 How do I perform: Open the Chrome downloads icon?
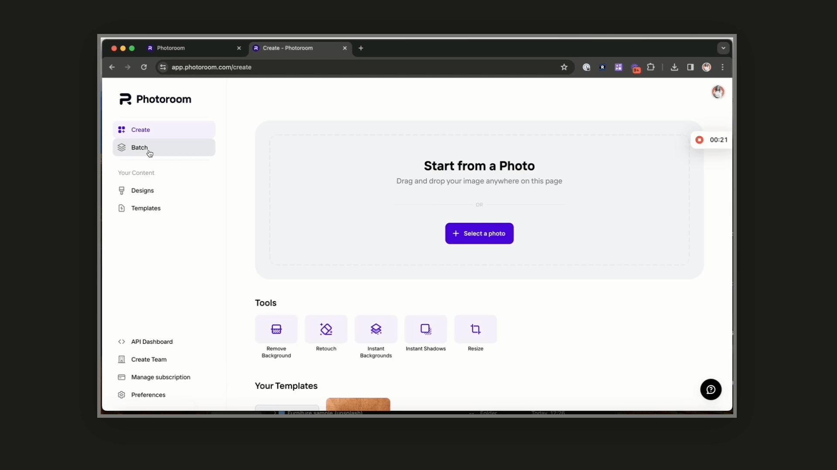674,67
